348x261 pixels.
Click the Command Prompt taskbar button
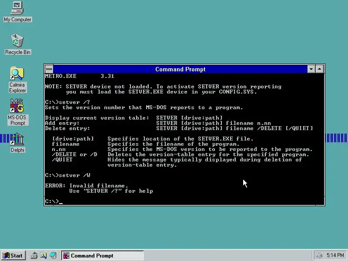(x=102, y=256)
